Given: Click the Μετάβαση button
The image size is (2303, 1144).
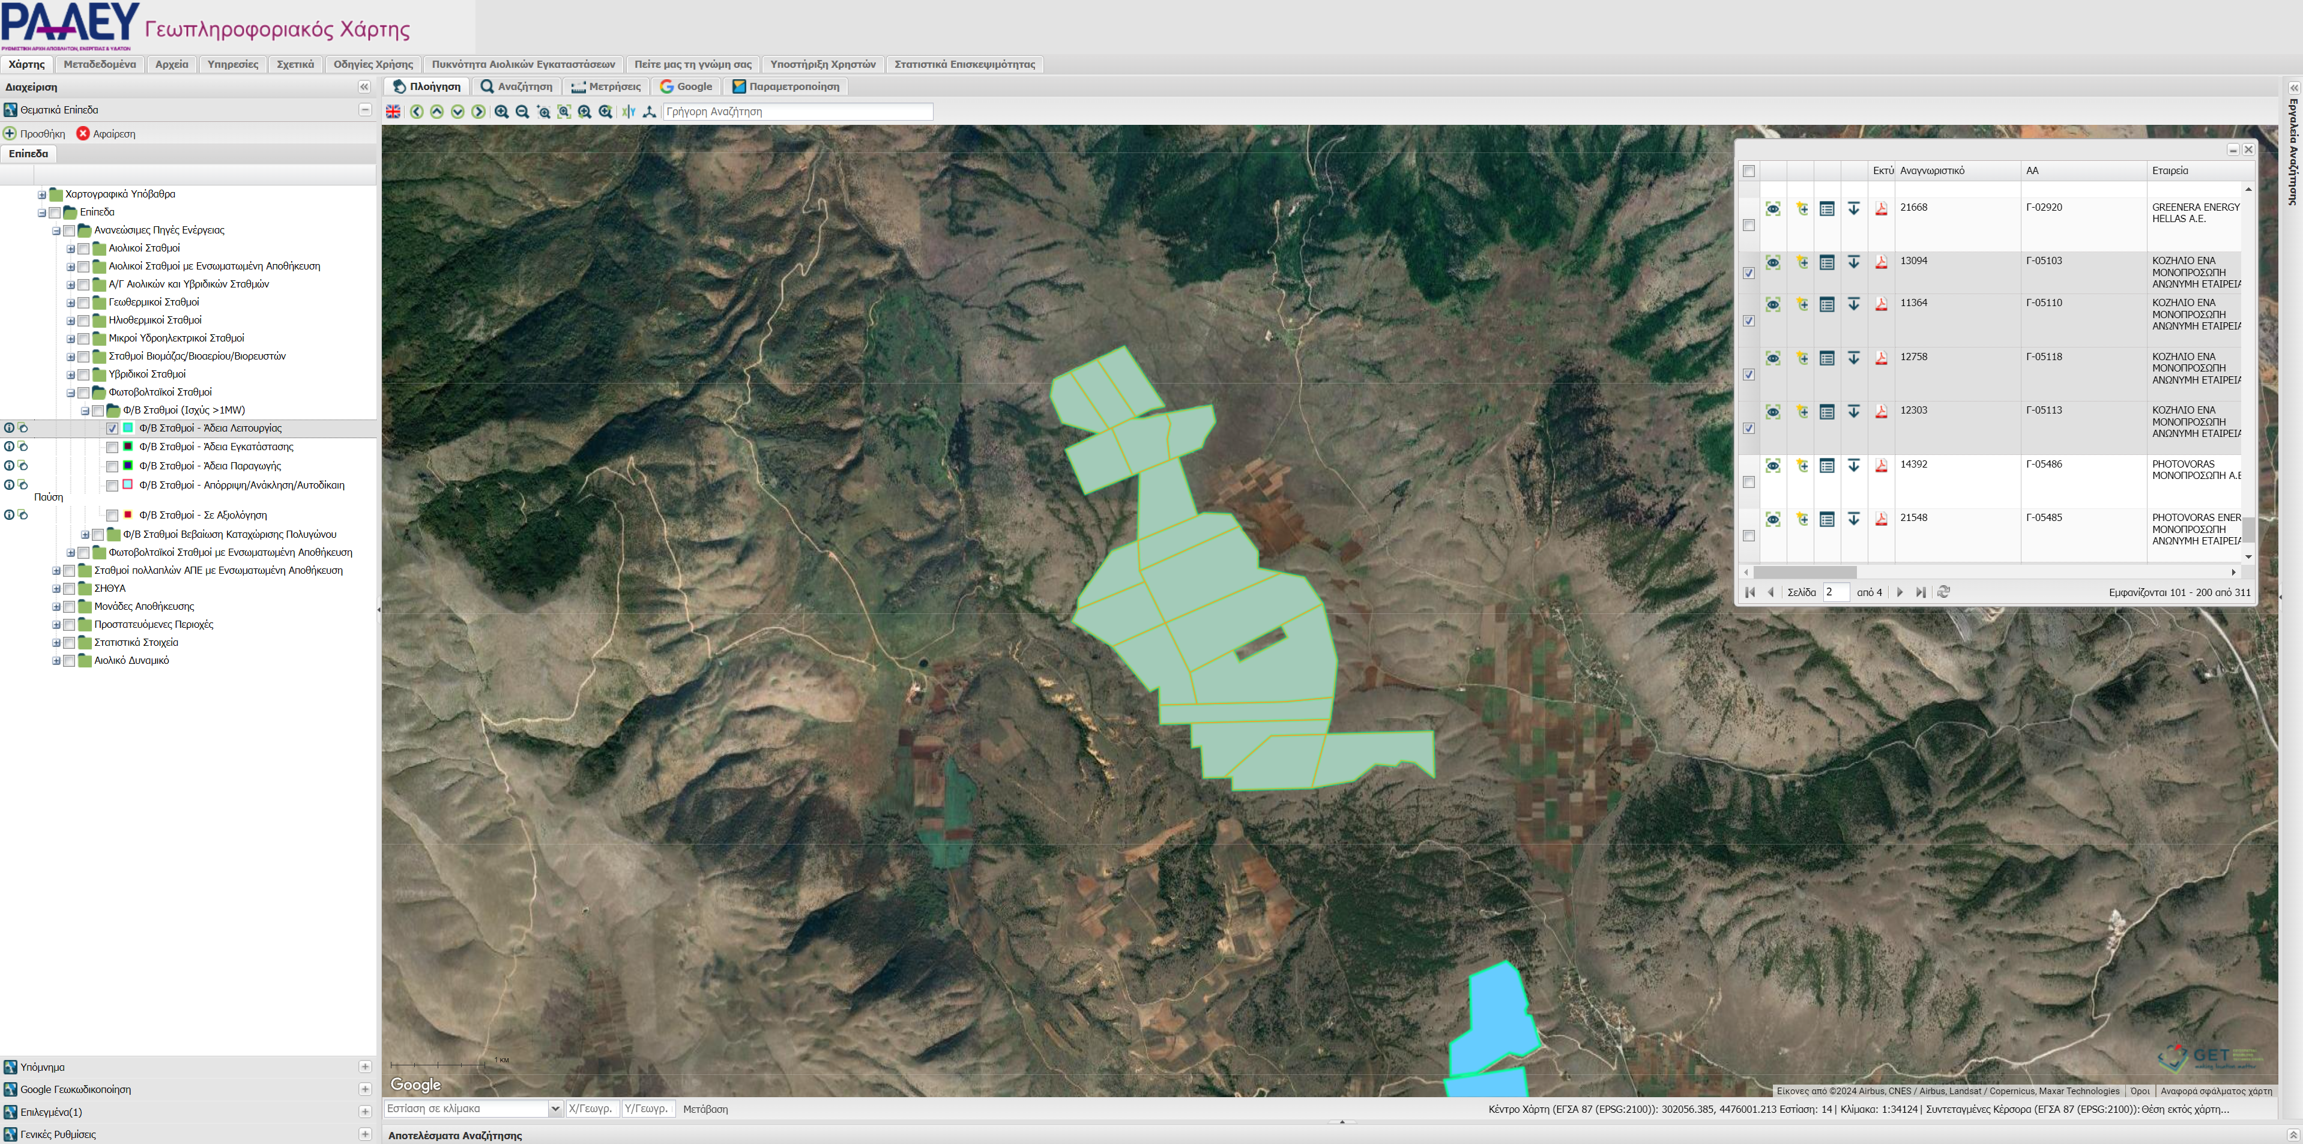Looking at the screenshot, I should coord(704,1109).
